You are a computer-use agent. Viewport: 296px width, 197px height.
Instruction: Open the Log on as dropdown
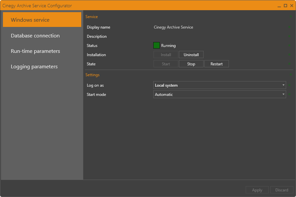220,85
